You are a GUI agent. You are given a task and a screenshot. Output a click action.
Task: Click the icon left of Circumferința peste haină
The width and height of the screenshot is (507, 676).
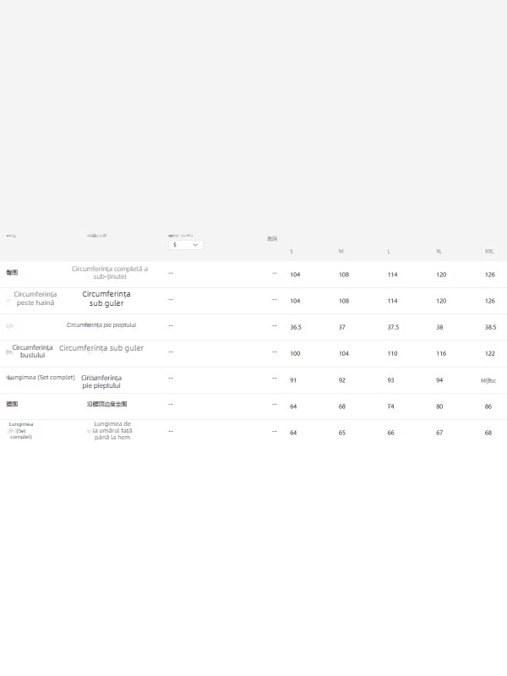(x=8, y=300)
